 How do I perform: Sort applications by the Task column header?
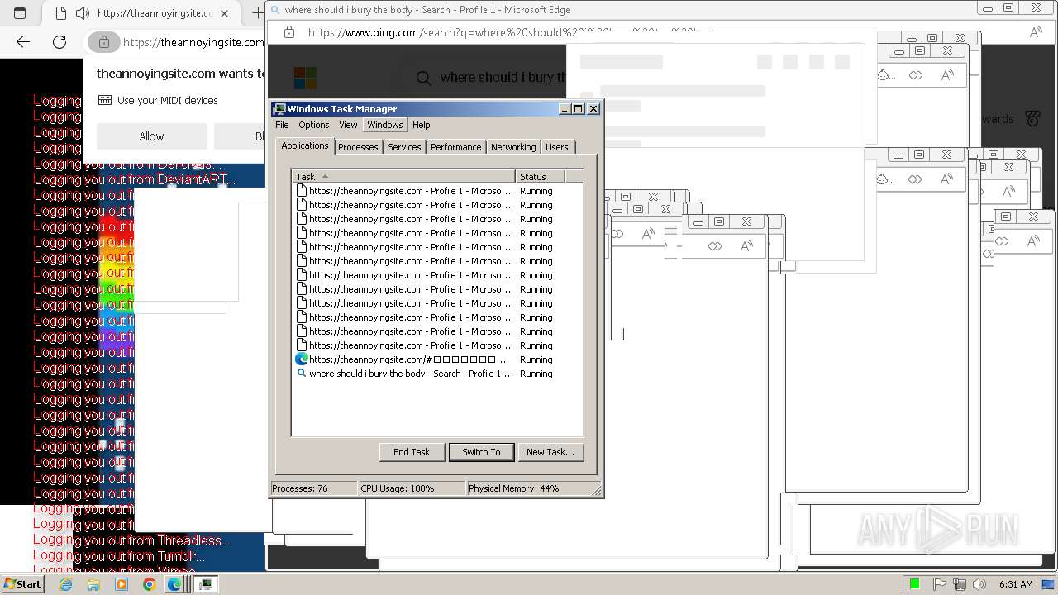[x=404, y=177]
